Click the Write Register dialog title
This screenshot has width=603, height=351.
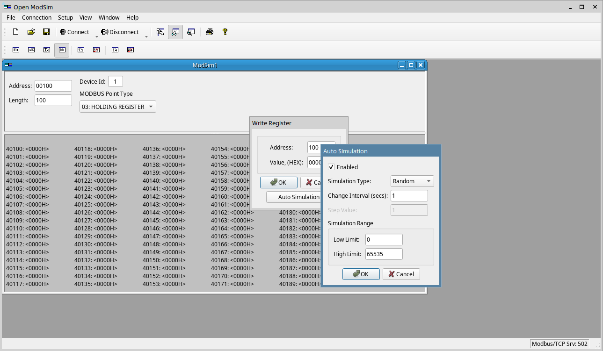click(272, 123)
